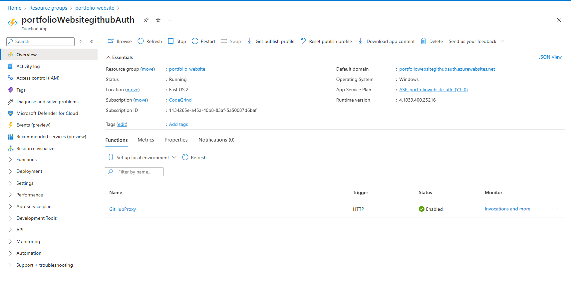571x303 pixels.
Task: Click the Swap toolbar button
Action: (231, 41)
